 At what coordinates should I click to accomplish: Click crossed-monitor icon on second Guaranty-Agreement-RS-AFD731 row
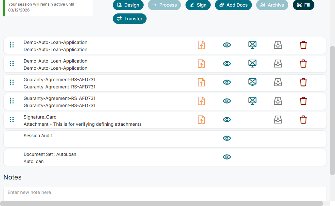pyautogui.click(x=252, y=101)
